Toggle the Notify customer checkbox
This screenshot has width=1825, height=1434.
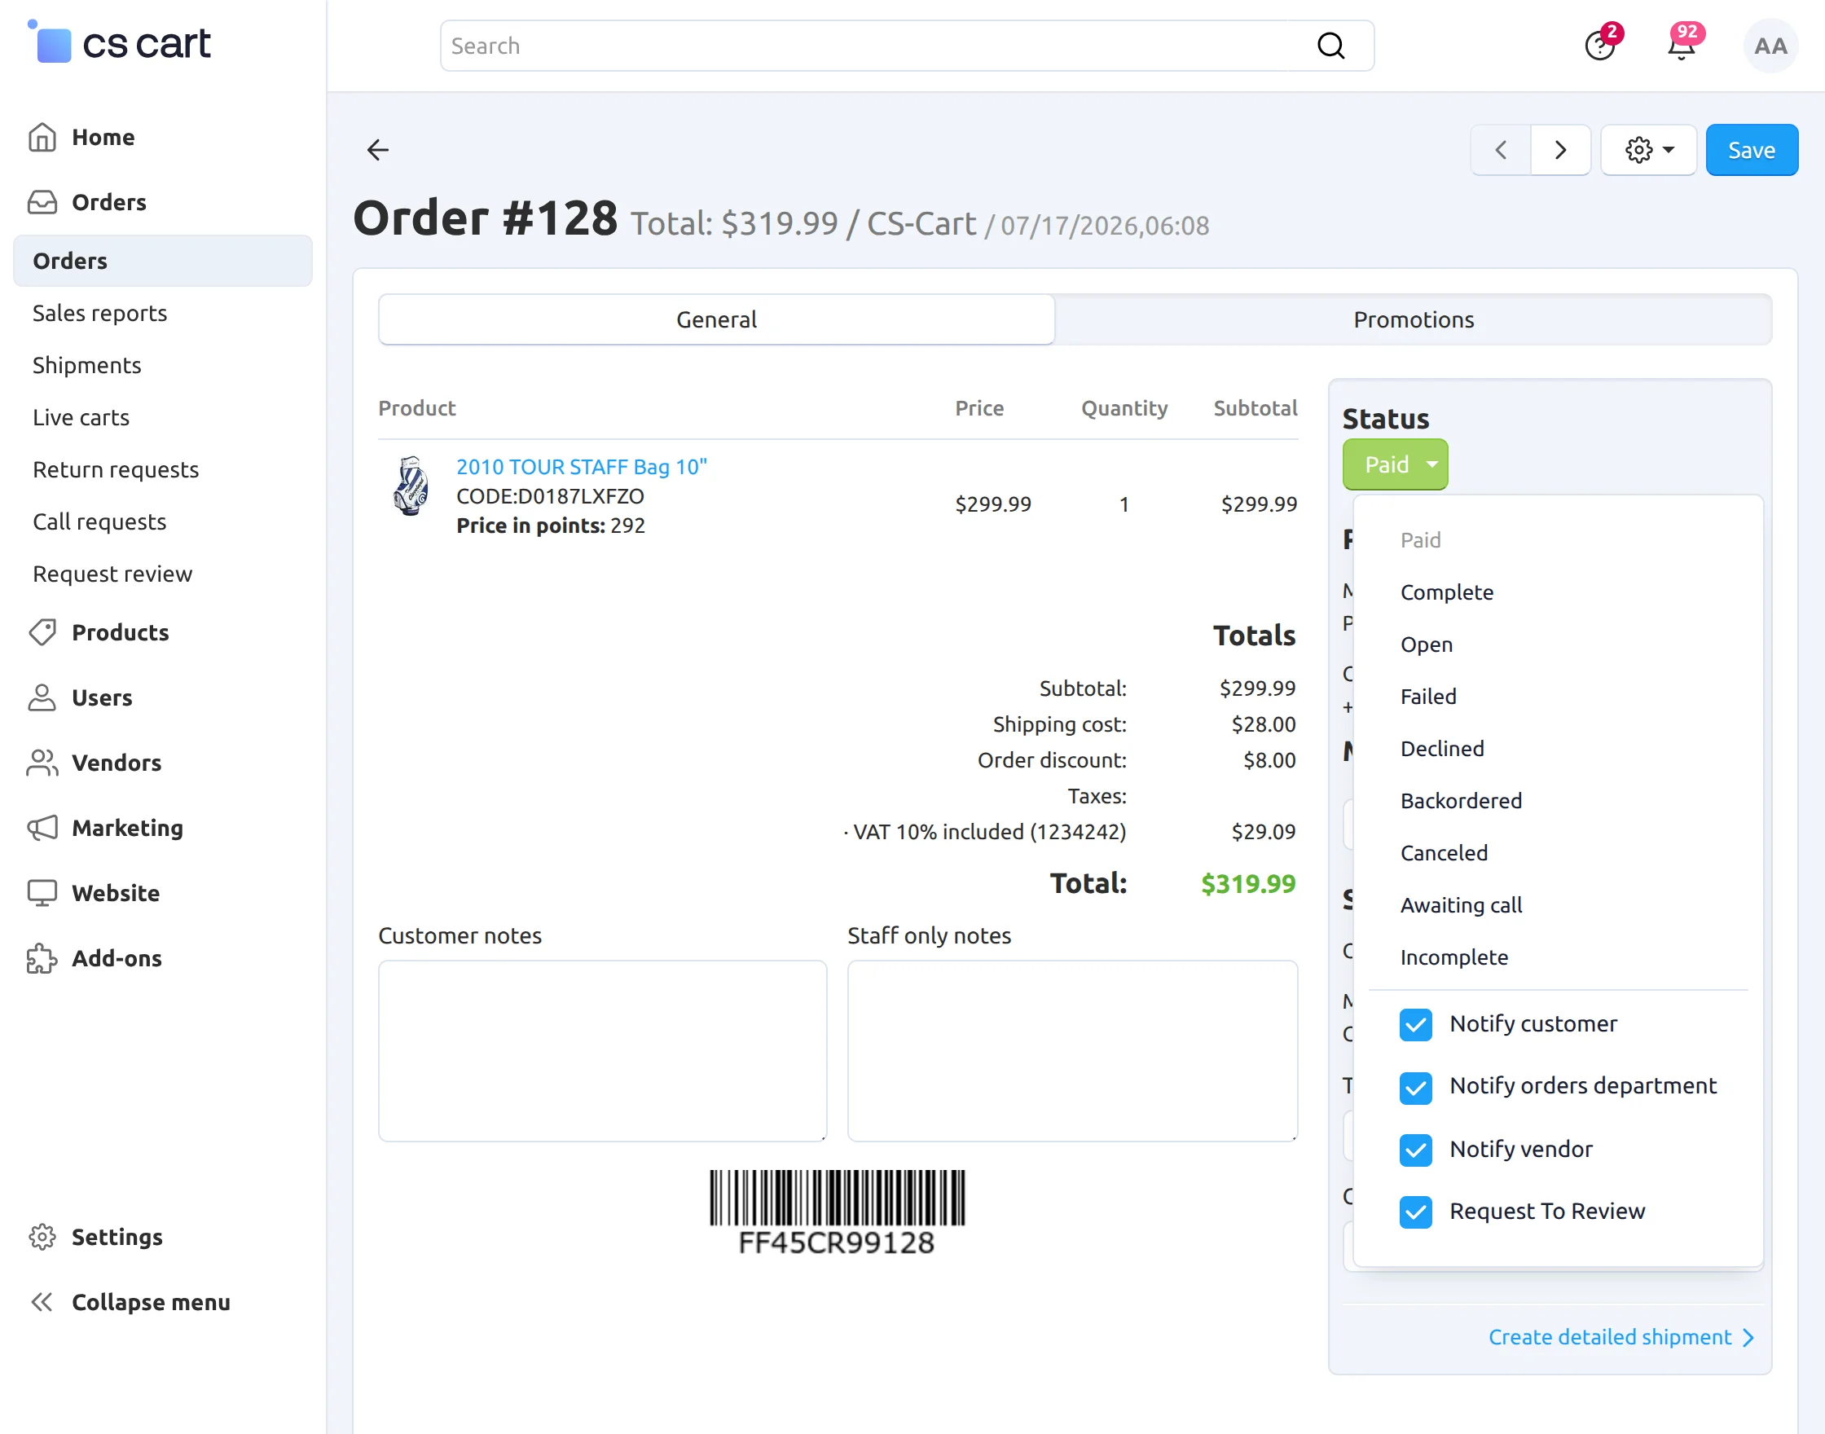(x=1415, y=1024)
